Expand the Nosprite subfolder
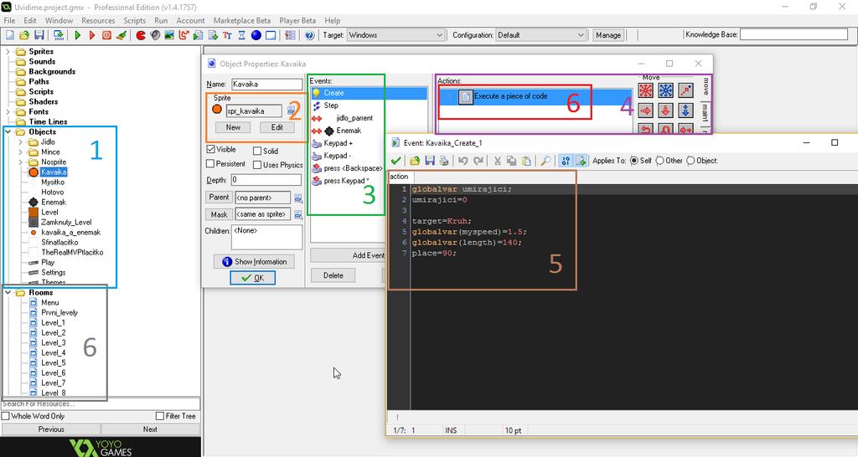Image resolution: width=858 pixels, height=457 pixels. tap(21, 162)
